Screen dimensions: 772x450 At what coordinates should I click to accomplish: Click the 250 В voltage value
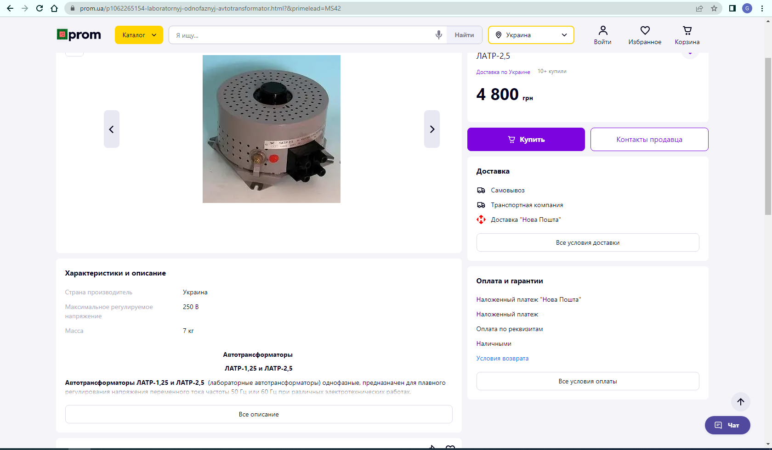[191, 307]
